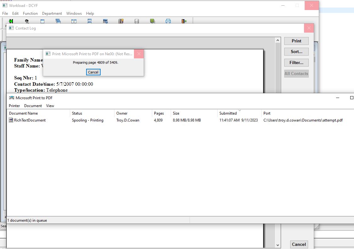Click the exit door toolbar icon
The image size is (354, 249).
[184, 21]
